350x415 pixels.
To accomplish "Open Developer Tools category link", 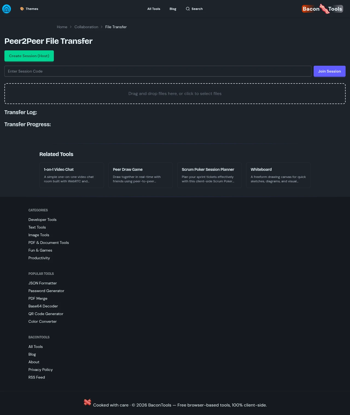I will 42,220.
